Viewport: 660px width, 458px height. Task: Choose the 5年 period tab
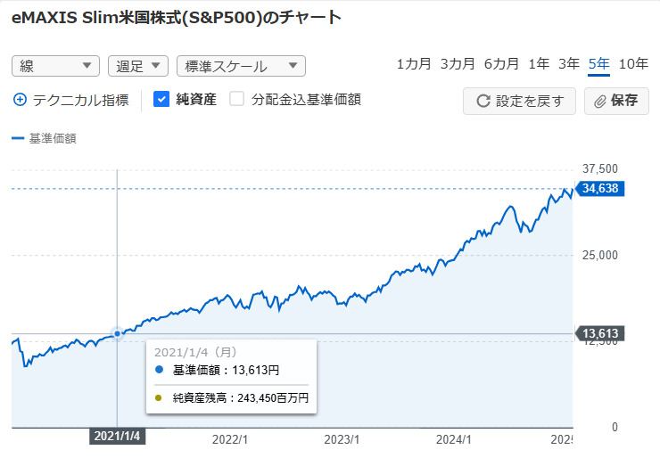tap(599, 64)
